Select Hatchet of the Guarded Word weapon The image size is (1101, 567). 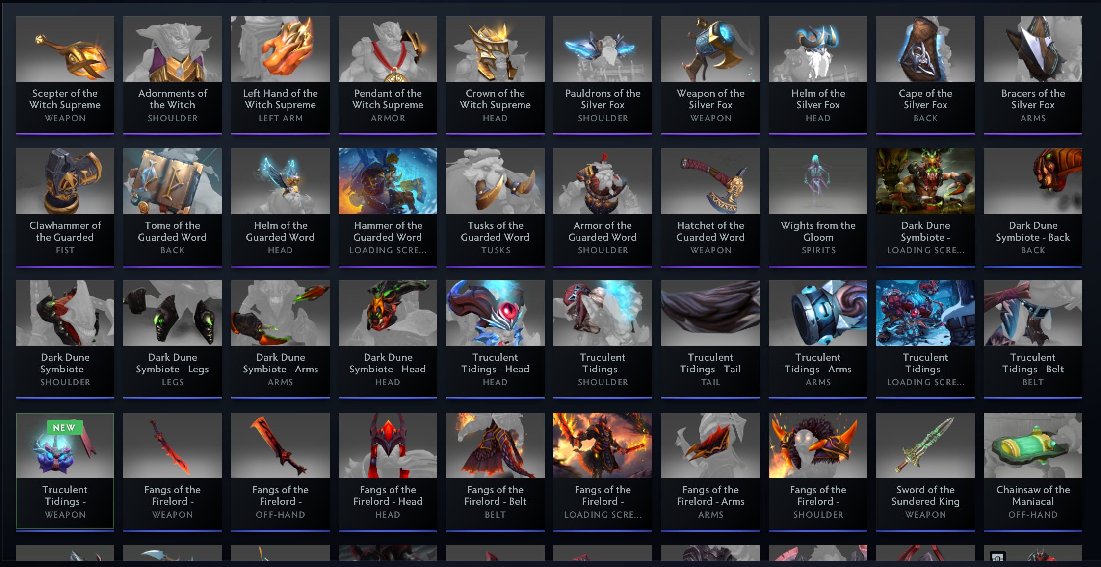pyautogui.click(x=710, y=207)
